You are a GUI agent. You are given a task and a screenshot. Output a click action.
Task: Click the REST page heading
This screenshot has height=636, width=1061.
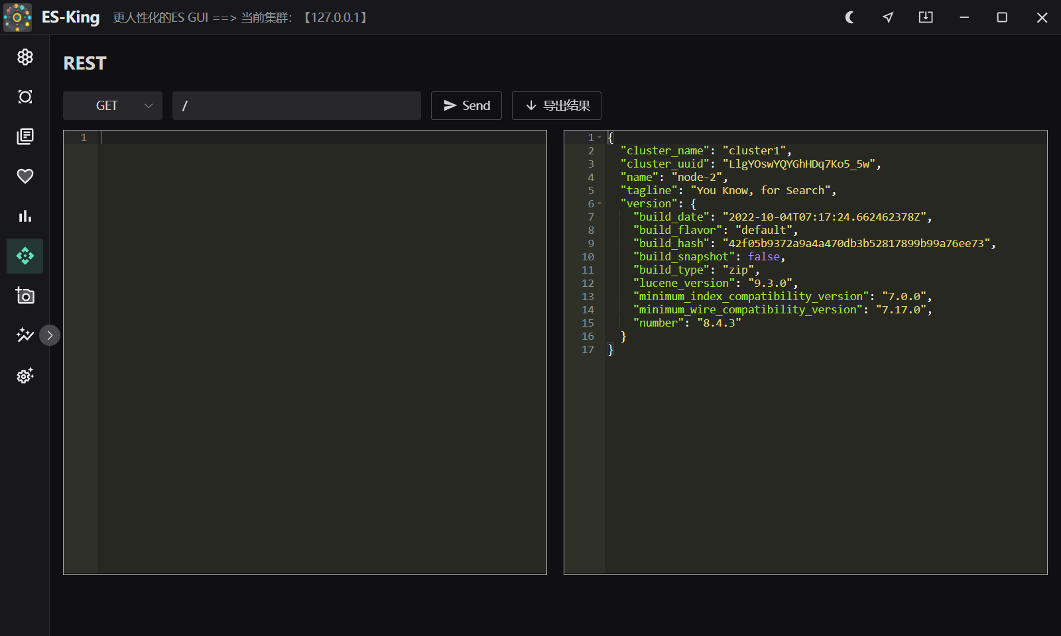(85, 63)
